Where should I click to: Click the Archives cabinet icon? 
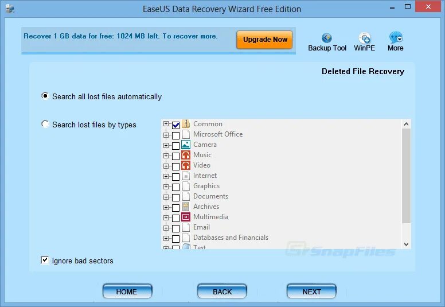(186, 207)
